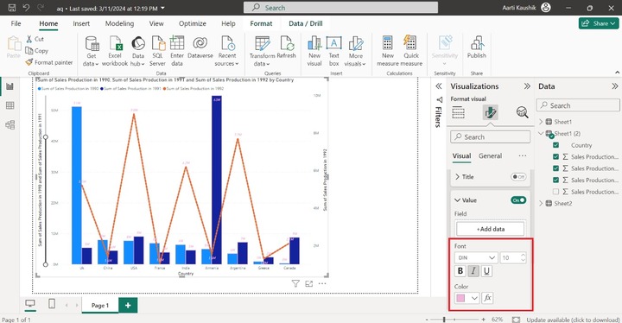Toggle Italic font style

click(x=473, y=271)
